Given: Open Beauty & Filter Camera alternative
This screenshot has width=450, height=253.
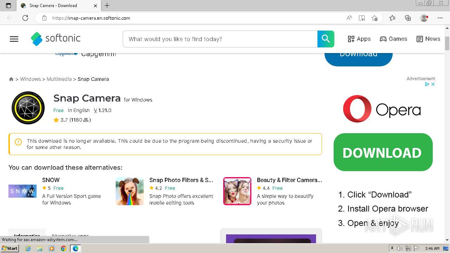Looking at the screenshot, I should (x=289, y=180).
